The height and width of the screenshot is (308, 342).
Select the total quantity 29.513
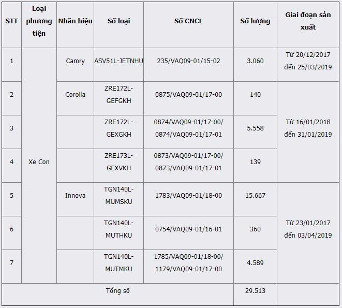(255, 291)
